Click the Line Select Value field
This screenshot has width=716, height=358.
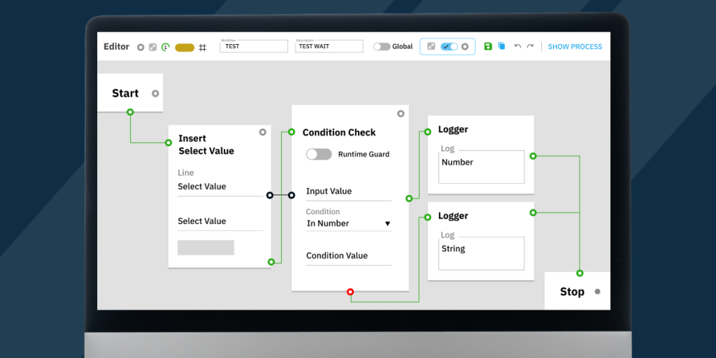coord(220,187)
